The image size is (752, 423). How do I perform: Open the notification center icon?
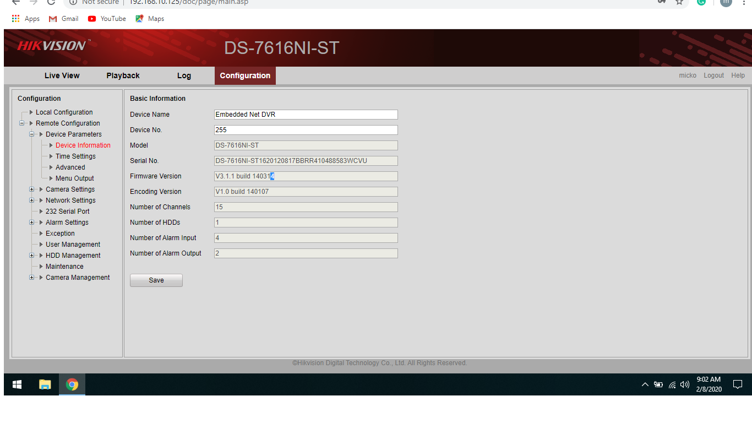pyautogui.click(x=738, y=384)
